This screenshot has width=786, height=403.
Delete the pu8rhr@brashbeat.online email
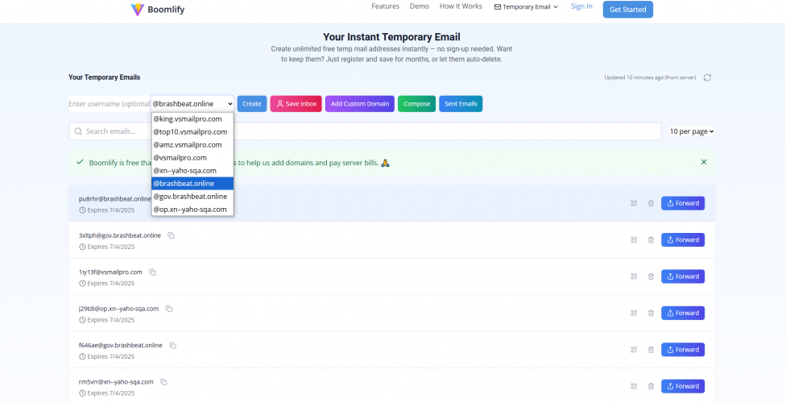[651, 203]
